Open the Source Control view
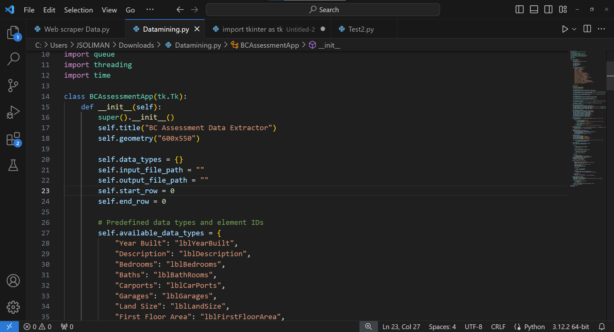Screen dimensions: 614x332 pyautogui.click(x=13, y=85)
